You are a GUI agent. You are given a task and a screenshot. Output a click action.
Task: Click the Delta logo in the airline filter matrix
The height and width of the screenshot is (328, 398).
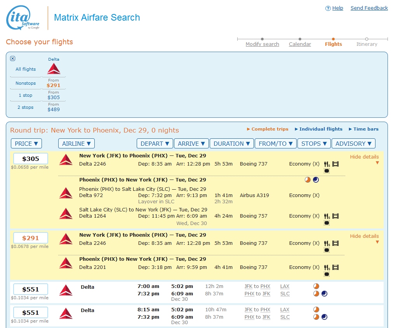click(54, 69)
